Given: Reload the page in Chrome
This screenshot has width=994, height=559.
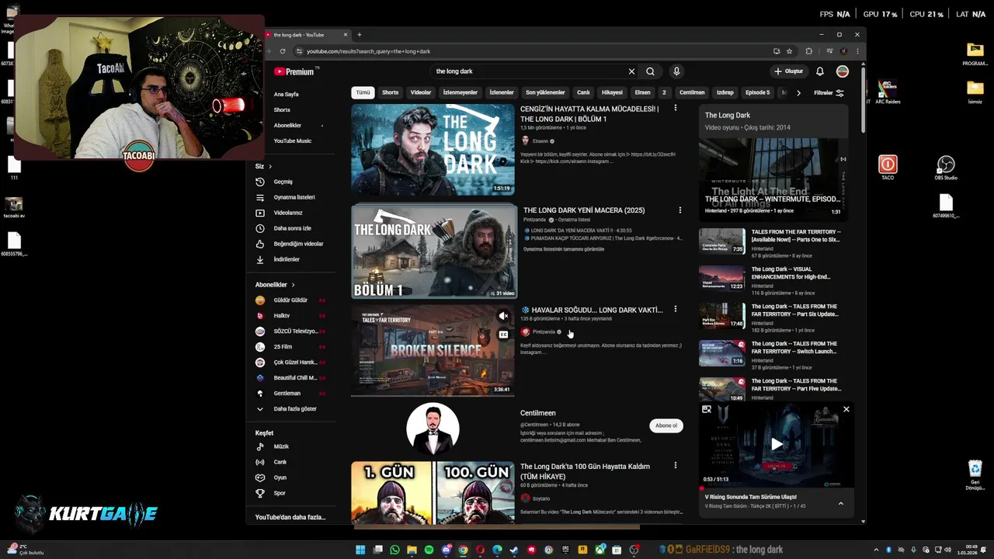Looking at the screenshot, I should tap(283, 51).
